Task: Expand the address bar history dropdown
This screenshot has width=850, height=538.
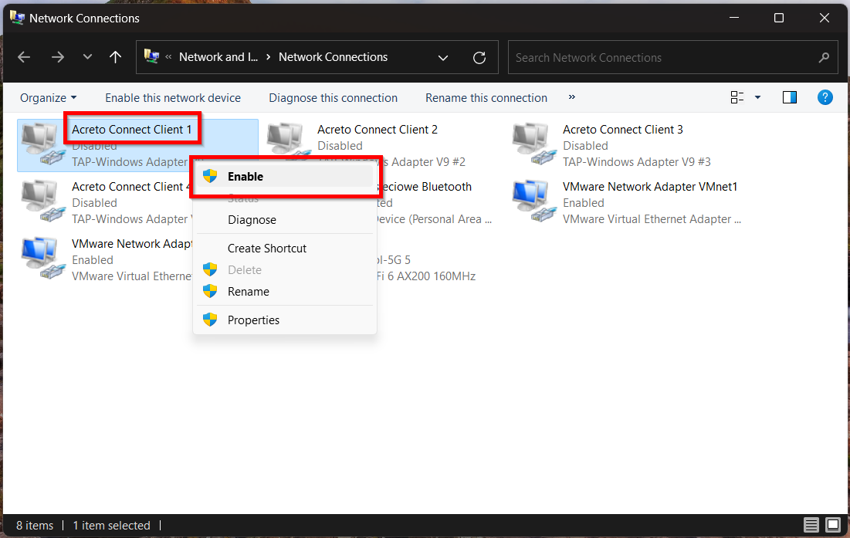Action: [x=443, y=57]
